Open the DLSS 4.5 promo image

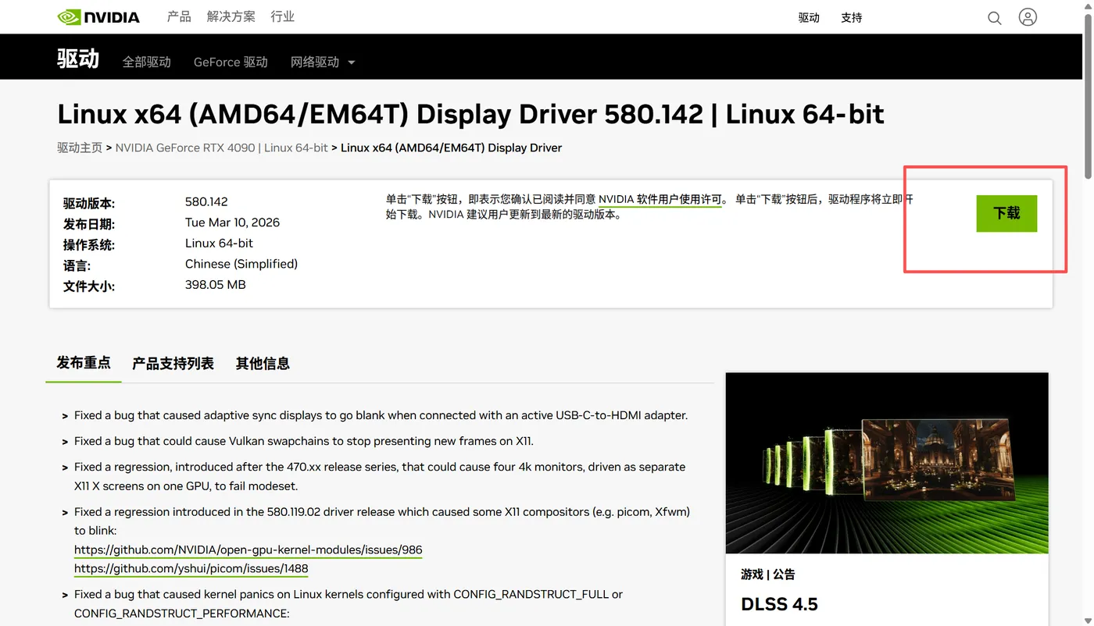887,463
